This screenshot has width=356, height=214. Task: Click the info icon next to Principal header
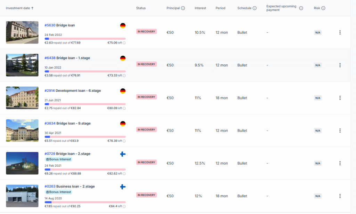coord(183,8)
